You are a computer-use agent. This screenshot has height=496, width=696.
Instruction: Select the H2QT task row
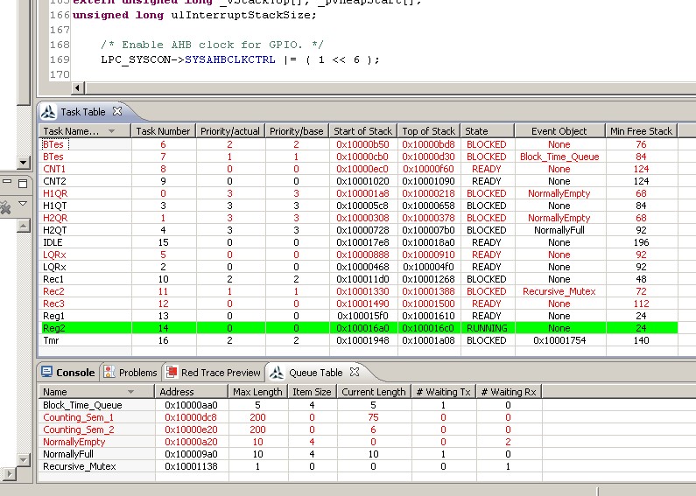pyautogui.click(x=360, y=230)
